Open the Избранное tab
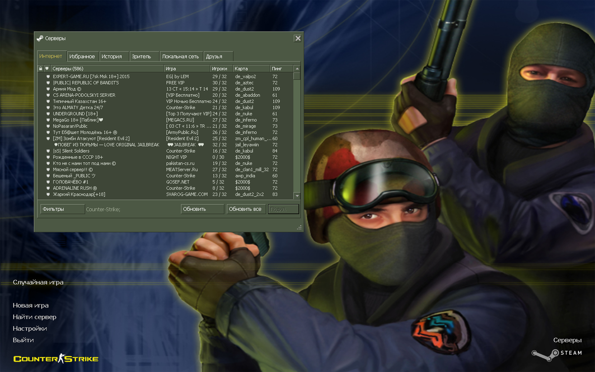The height and width of the screenshot is (372, 595). point(82,57)
